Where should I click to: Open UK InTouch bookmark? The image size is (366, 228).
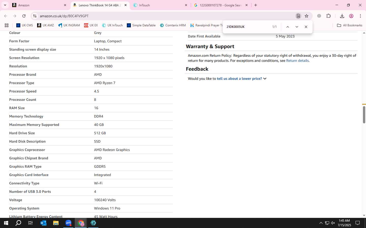pyautogui.click(x=112, y=25)
